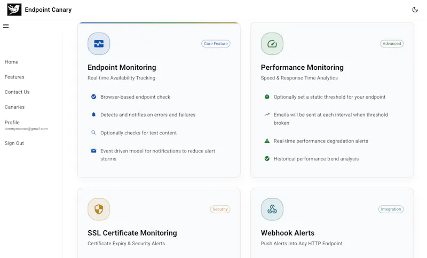The image size is (427, 258).
Task: Click Browser-based endpoint check text
Action: coord(136,97)
